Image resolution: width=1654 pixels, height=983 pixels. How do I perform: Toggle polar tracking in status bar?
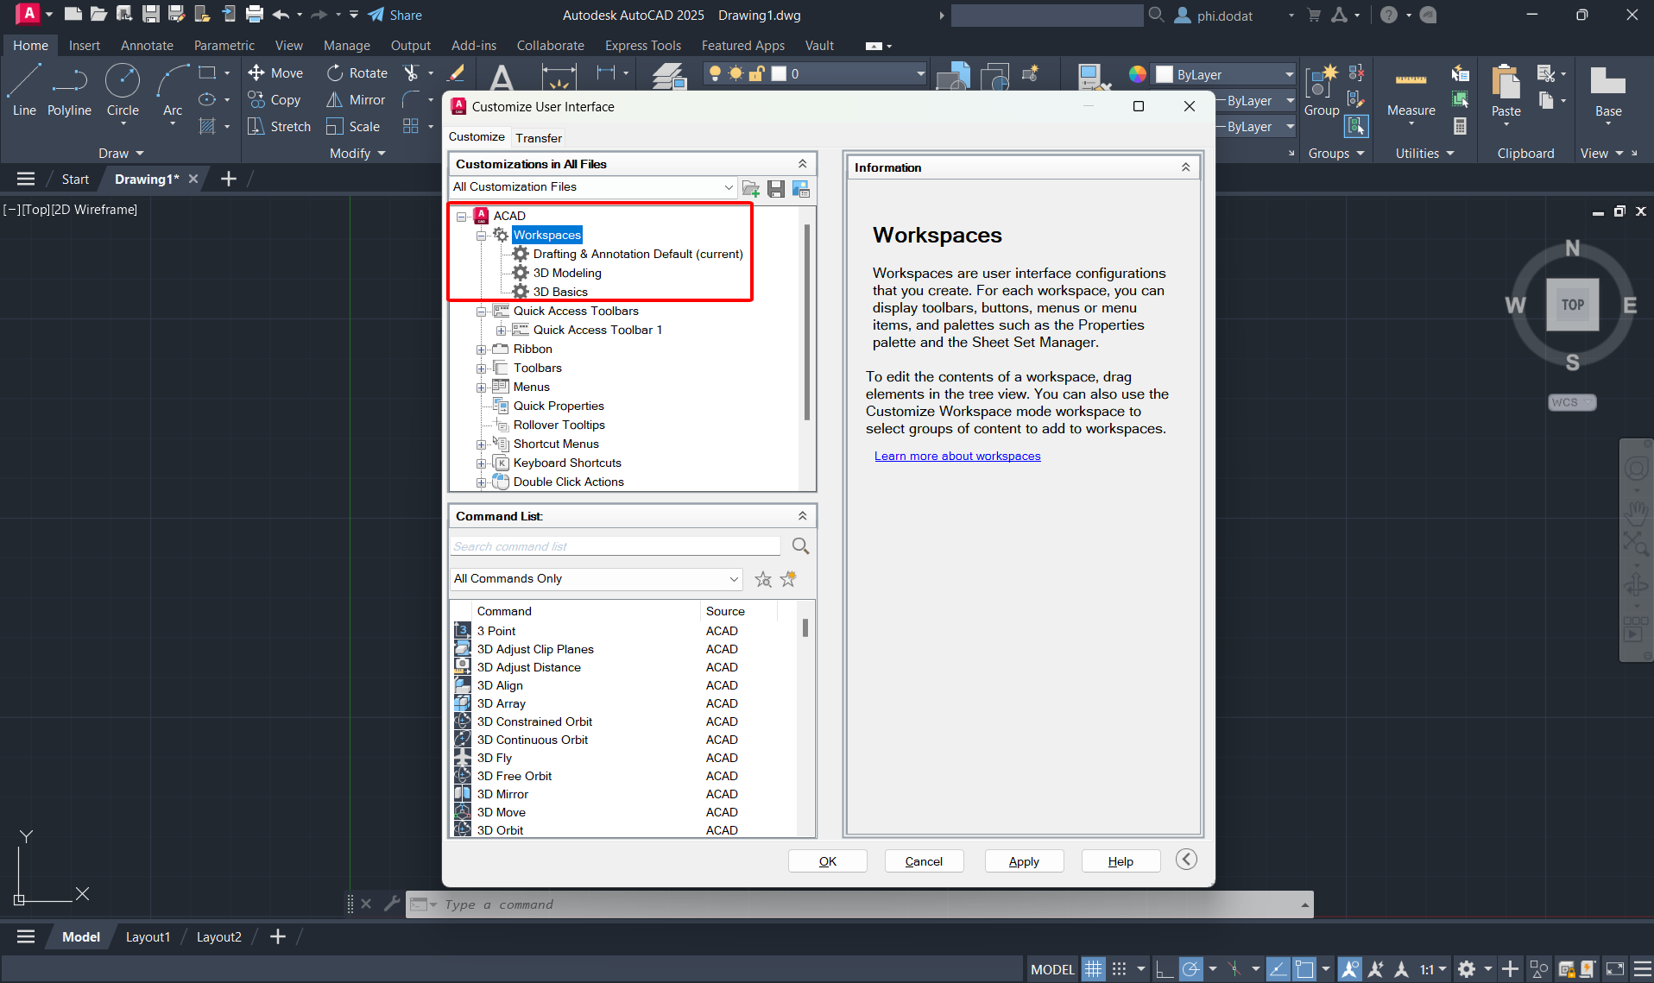click(x=1191, y=969)
